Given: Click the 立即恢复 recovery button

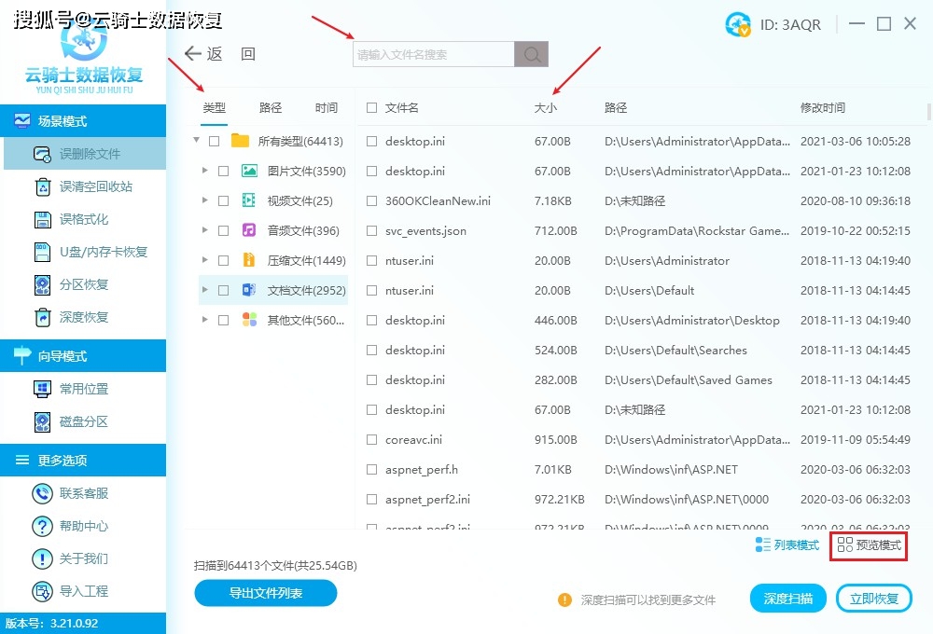Looking at the screenshot, I should (x=873, y=598).
